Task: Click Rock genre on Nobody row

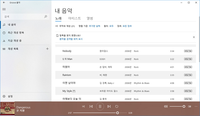Action: [136, 51]
